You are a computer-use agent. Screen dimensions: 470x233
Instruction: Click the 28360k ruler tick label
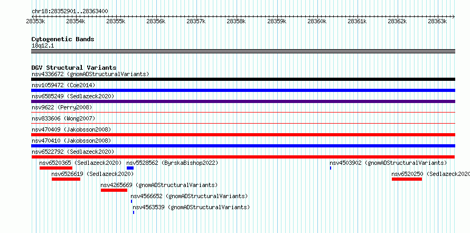tap(316, 21)
